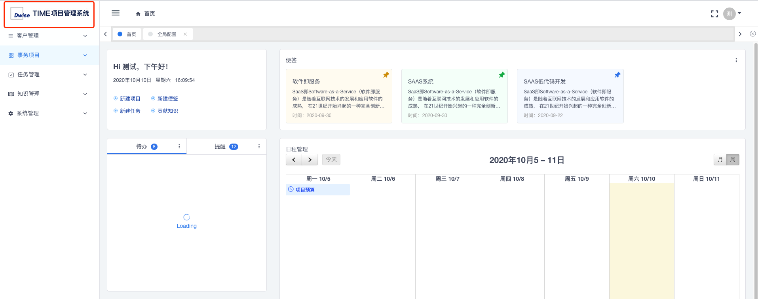Click the 事务项目 grid icon
The image size is (758, 299).
tap(11, 55)
